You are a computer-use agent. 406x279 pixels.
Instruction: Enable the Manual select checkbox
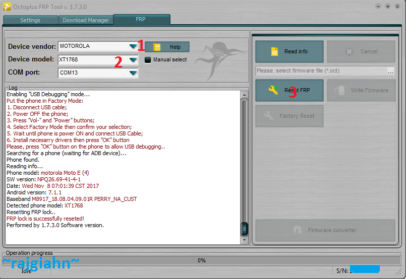tap(148, 60)
